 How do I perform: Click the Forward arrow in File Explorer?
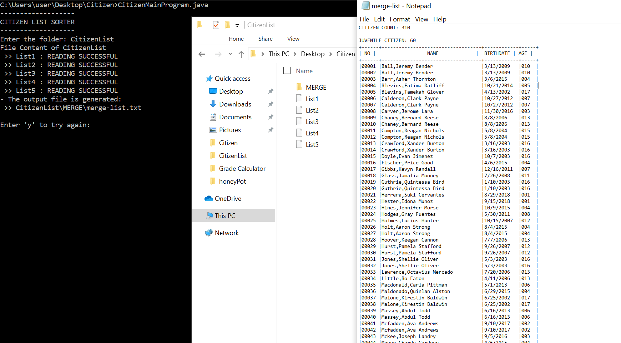click(x=218, y=54)
